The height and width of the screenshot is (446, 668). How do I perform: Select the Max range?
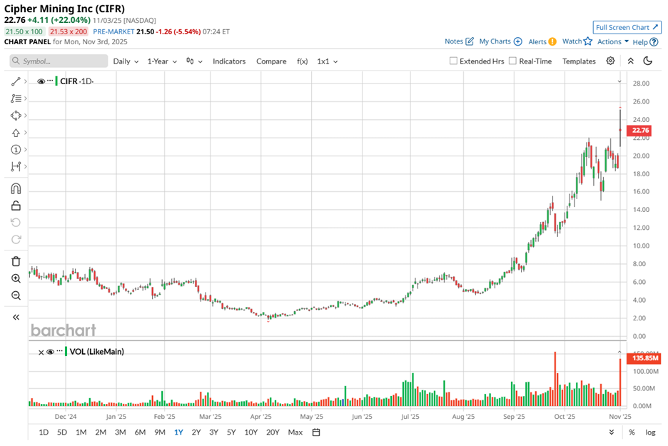(x=295, y=432)
